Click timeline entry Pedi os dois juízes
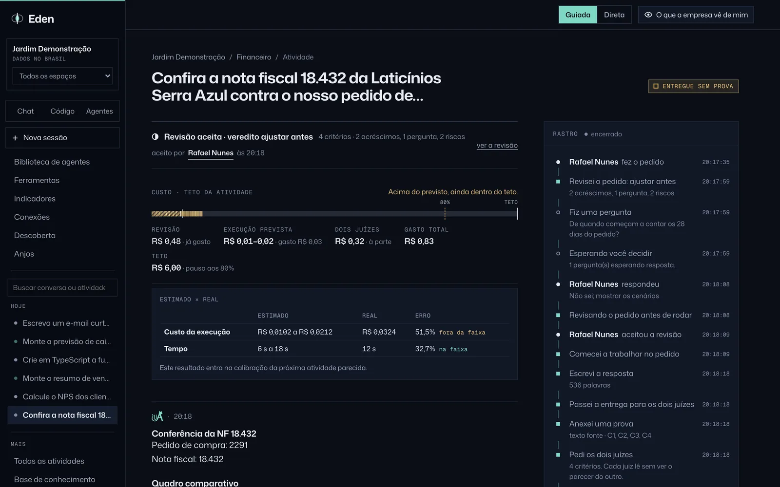 tap(601, 455)
